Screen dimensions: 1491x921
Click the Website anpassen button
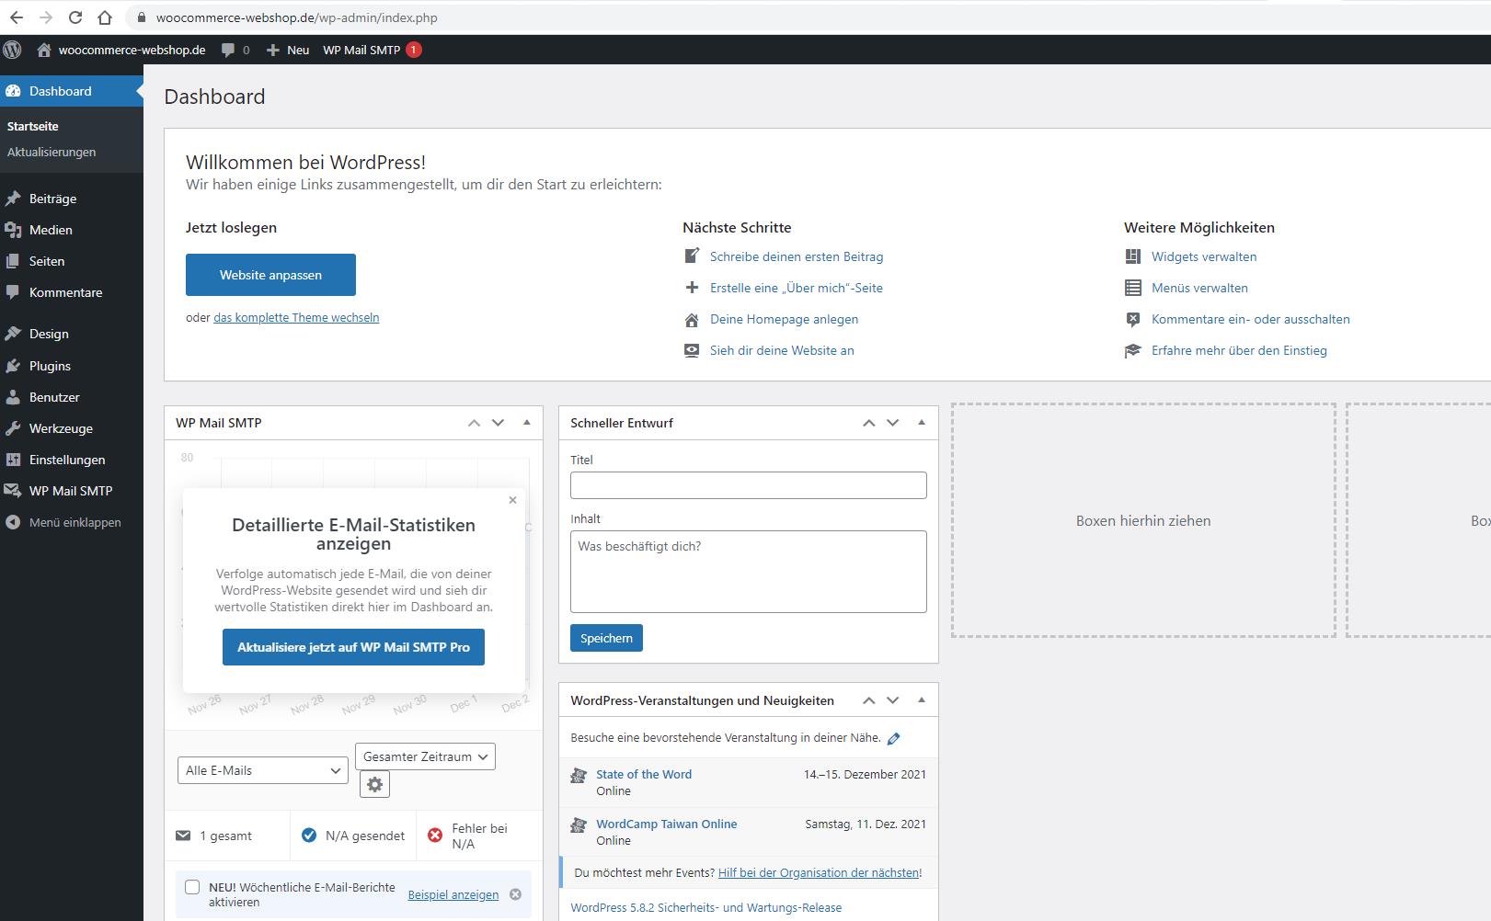point(270,275)
